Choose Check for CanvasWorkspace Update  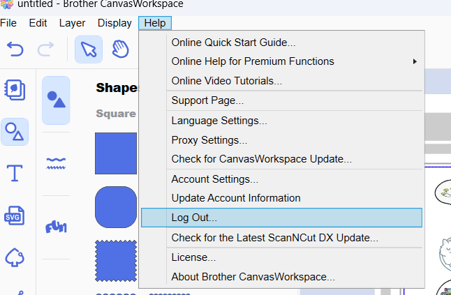[281, 159]
